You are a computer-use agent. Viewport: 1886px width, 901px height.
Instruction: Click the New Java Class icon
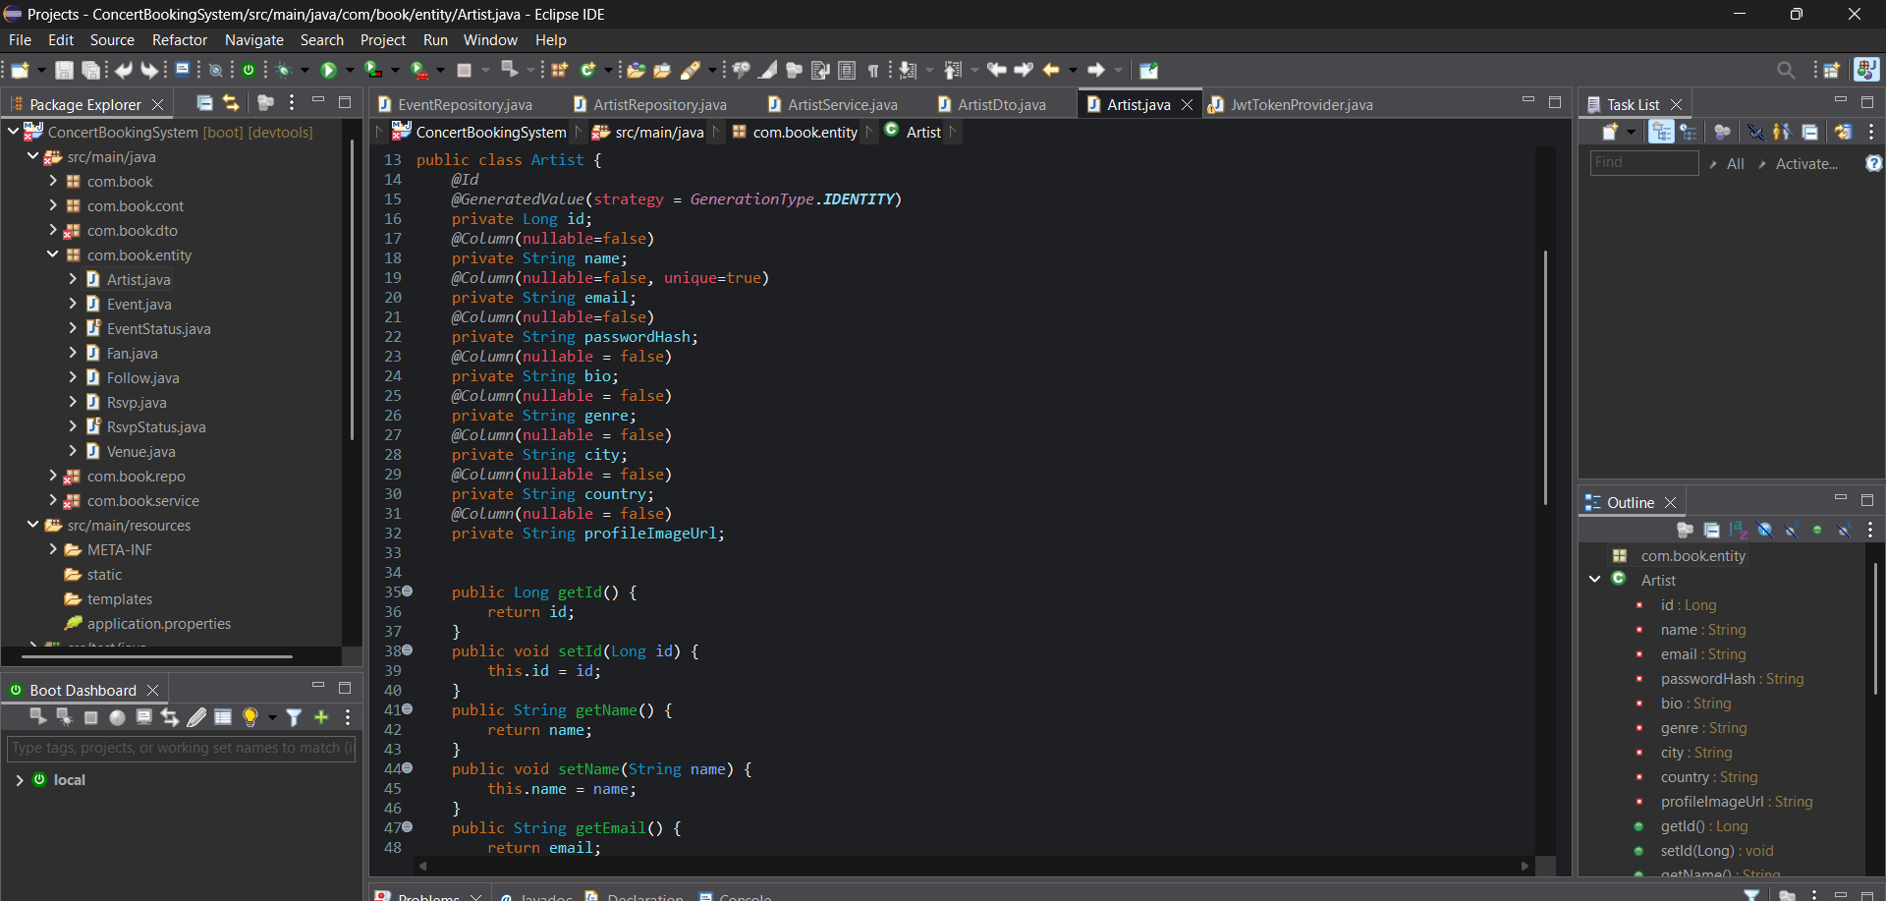[x=587, y=71]
